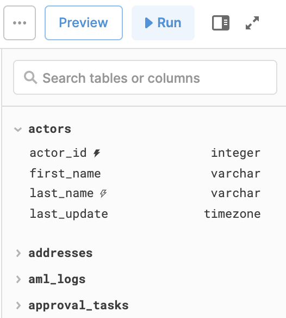Click the varchar type of first_name

236,174
